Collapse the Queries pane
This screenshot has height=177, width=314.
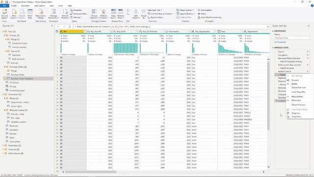pyautogui.click(x=52, y=26)
